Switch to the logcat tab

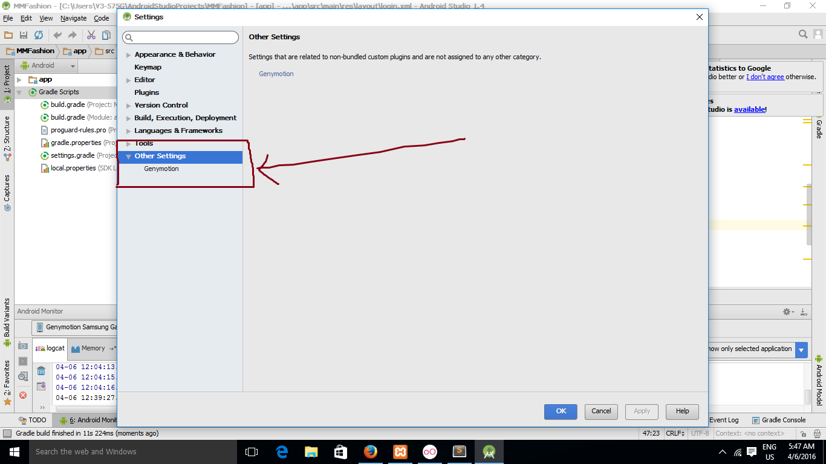[50, 349]
